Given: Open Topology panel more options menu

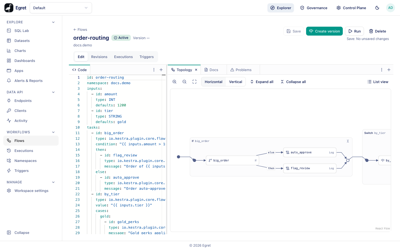Looking at the screenshot, I should click(382, 70).
